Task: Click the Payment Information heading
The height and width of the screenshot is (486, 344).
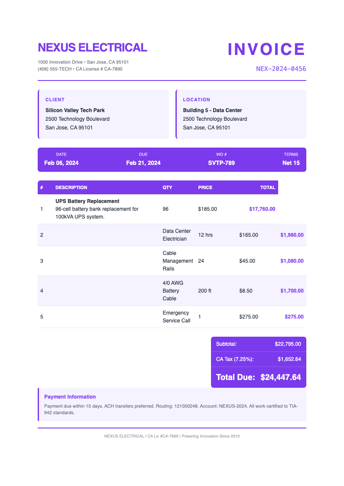Action: pos(70,397)
